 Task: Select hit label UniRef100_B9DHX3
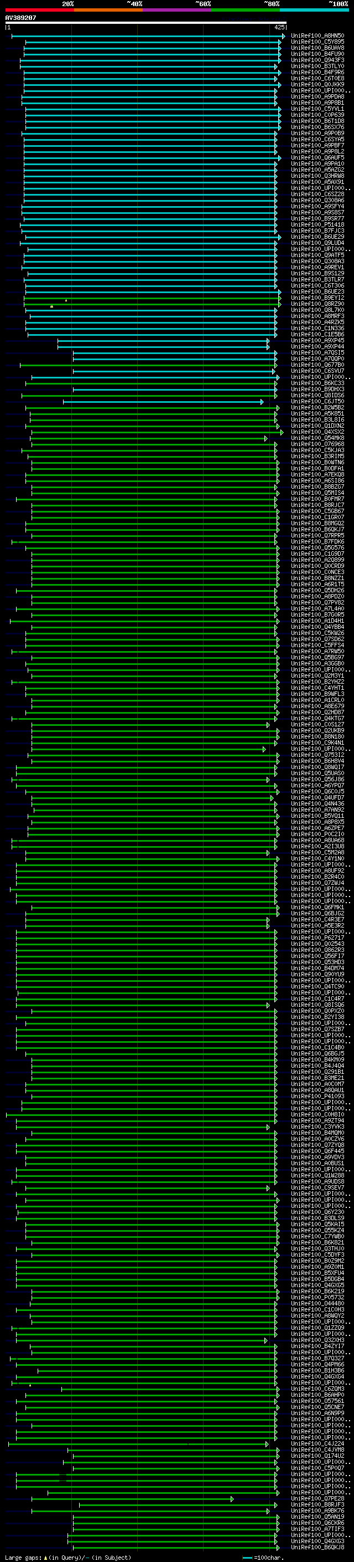point(317,390)
